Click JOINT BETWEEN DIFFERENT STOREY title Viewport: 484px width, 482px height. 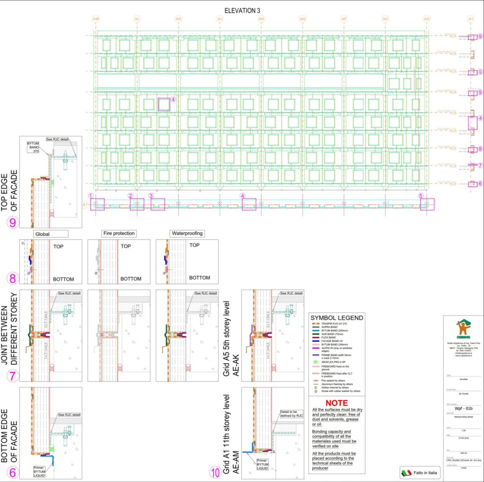point(9,328)
